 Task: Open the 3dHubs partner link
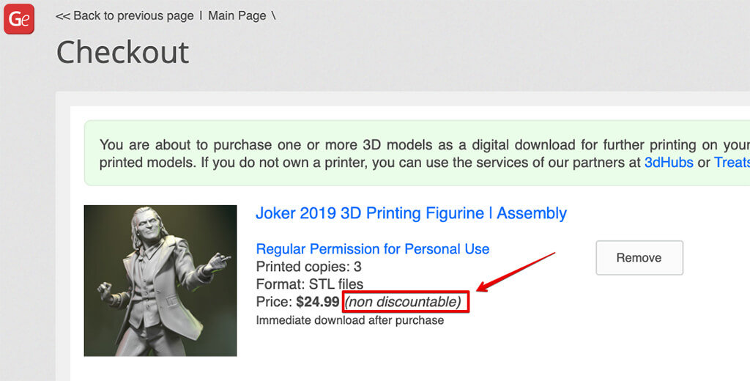(668, 163)
